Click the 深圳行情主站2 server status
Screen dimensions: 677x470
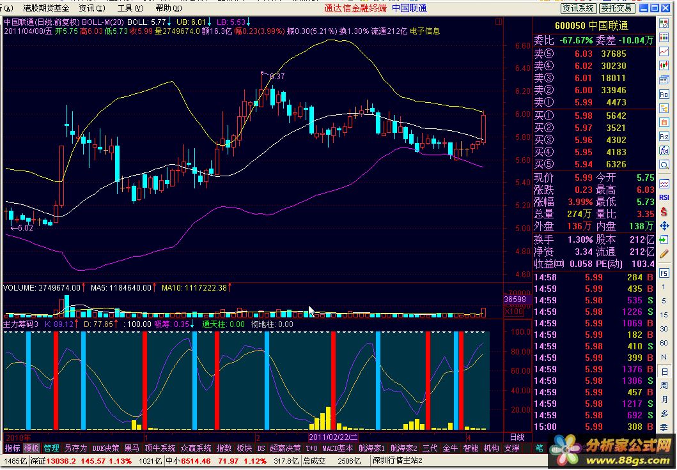coord(397,461)
